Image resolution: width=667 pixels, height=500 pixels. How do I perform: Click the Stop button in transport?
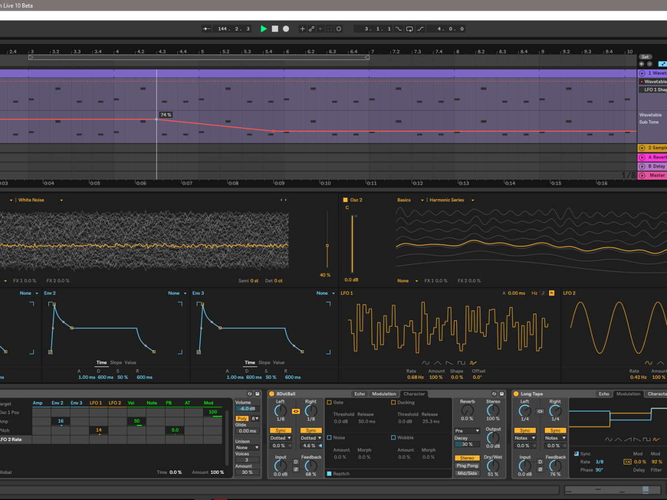tap(275, 29)
